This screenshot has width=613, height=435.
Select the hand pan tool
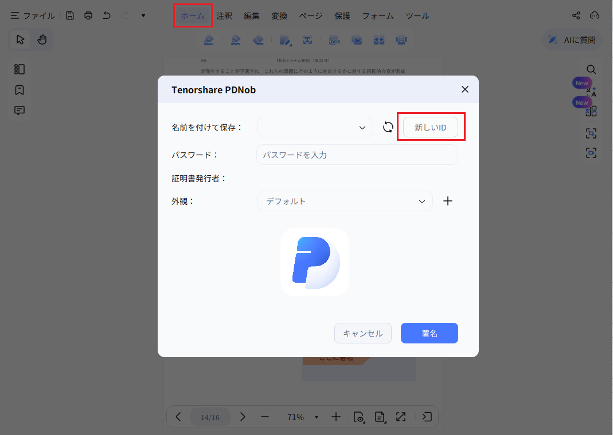click(42, 39)
